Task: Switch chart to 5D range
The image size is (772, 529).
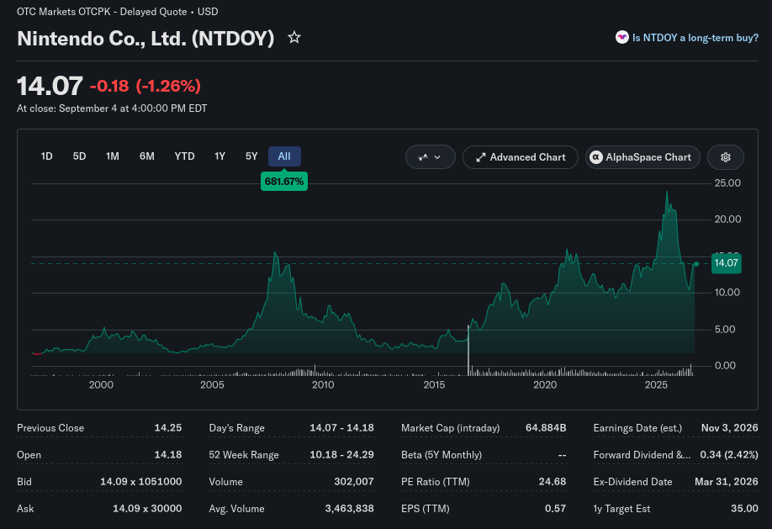Action: [x=79, y=156]
